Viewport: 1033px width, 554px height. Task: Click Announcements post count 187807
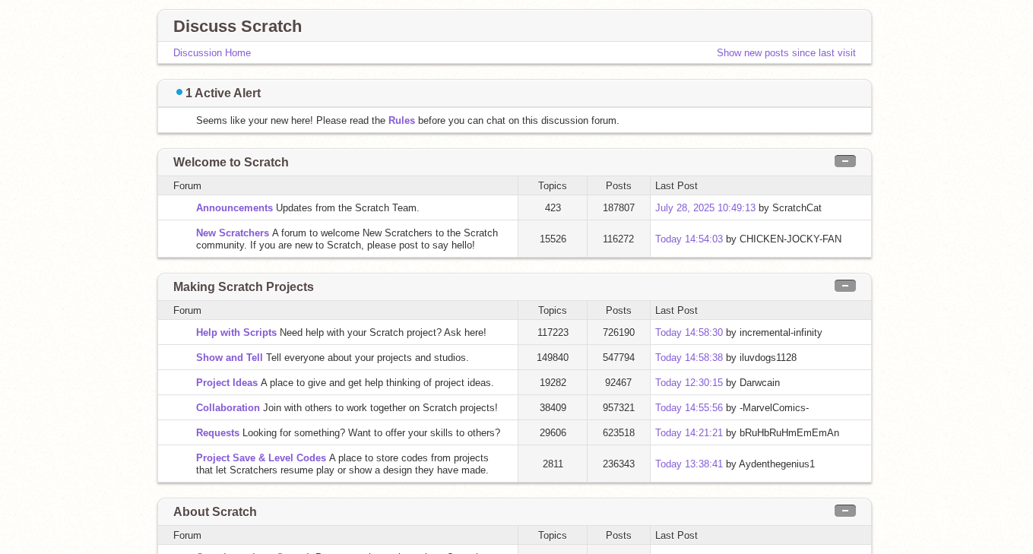[x=619, y=207]
